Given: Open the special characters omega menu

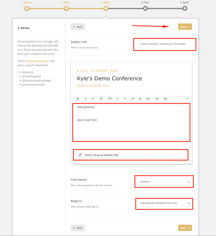Looking at the screenshot, I should (140, 99).
